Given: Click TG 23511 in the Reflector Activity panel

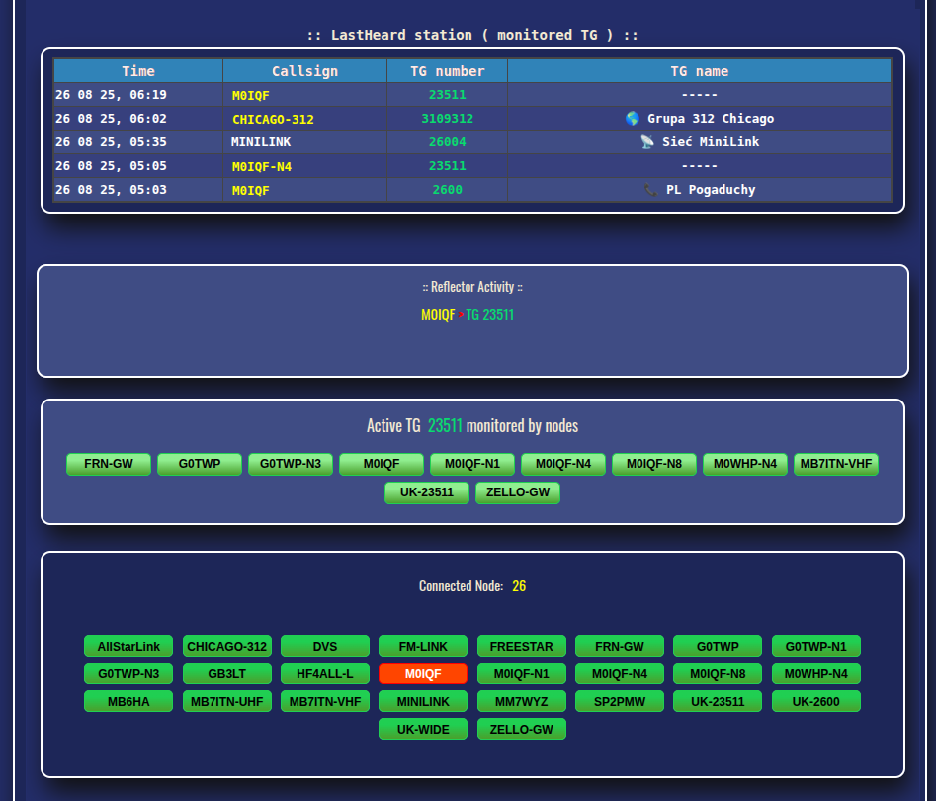Looking at the screenshot, I should click(x=490, y=315).
